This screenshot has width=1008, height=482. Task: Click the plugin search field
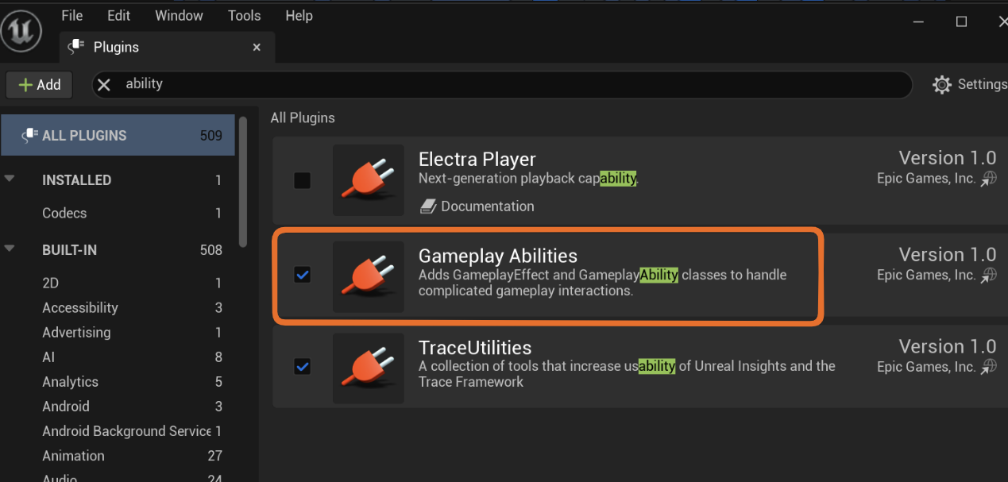point(508,84)
